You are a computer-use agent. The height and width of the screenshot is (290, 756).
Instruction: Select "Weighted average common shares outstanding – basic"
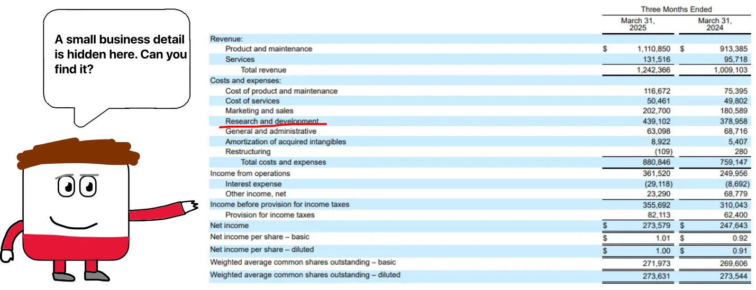pos(303,262)
